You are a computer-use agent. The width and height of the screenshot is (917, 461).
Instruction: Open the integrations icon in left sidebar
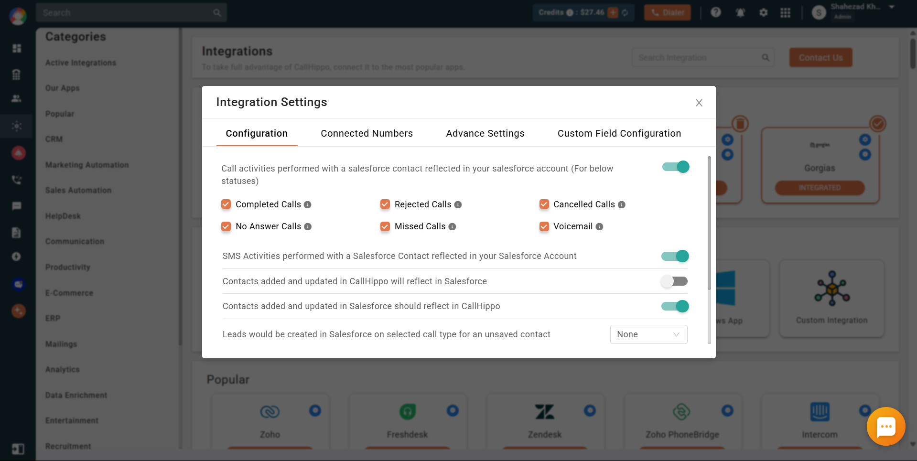coord(17,126)
